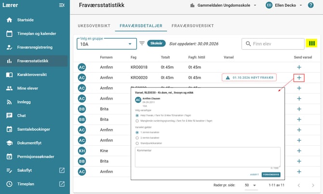
Task: Open Permisjonssøknader sidebar item
Action: coord(34,156)
